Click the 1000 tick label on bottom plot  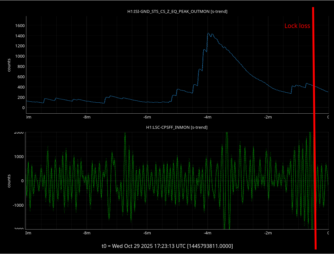pos(19,156)
